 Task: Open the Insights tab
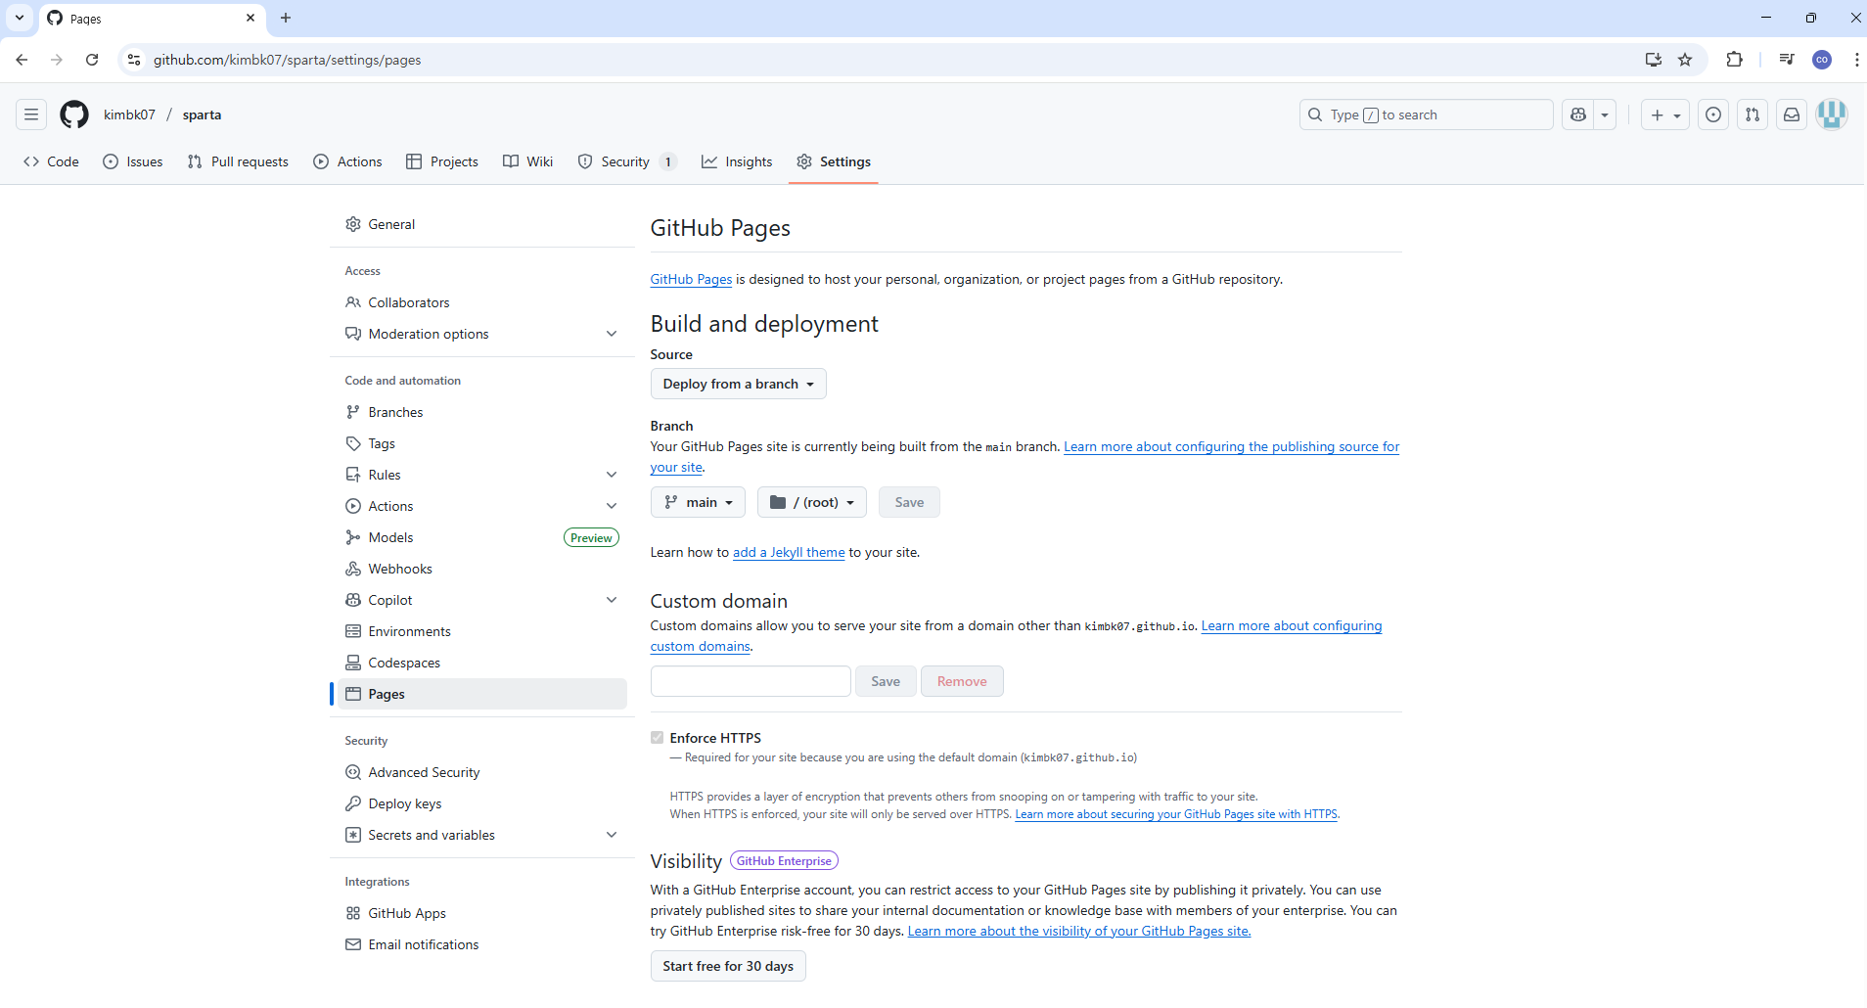(x=737, y=161)
